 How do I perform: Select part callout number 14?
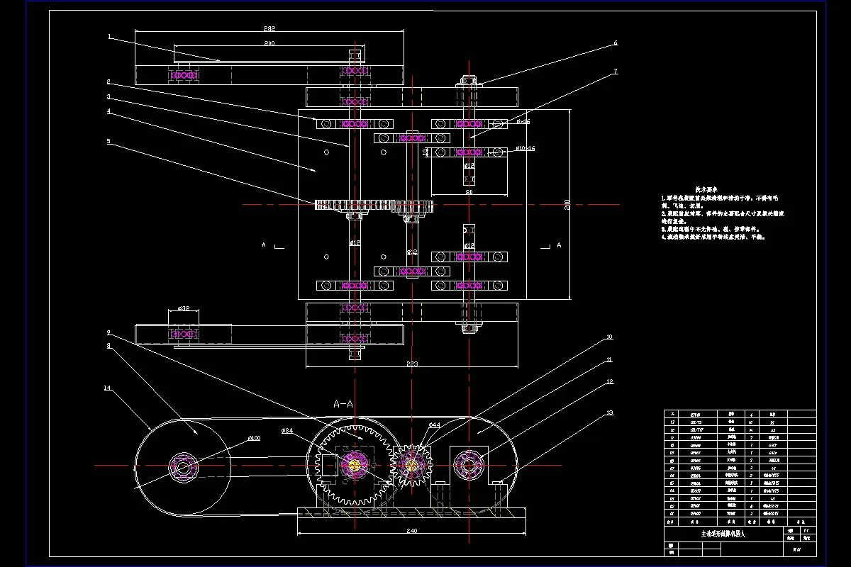pyautogui.click(x=107, y=388)
